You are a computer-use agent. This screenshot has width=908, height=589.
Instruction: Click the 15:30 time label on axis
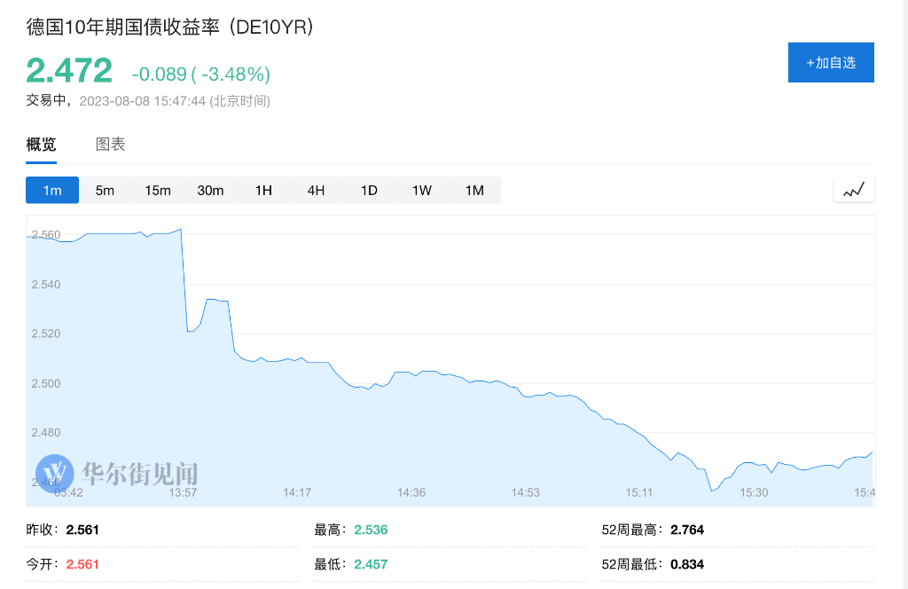754,492
